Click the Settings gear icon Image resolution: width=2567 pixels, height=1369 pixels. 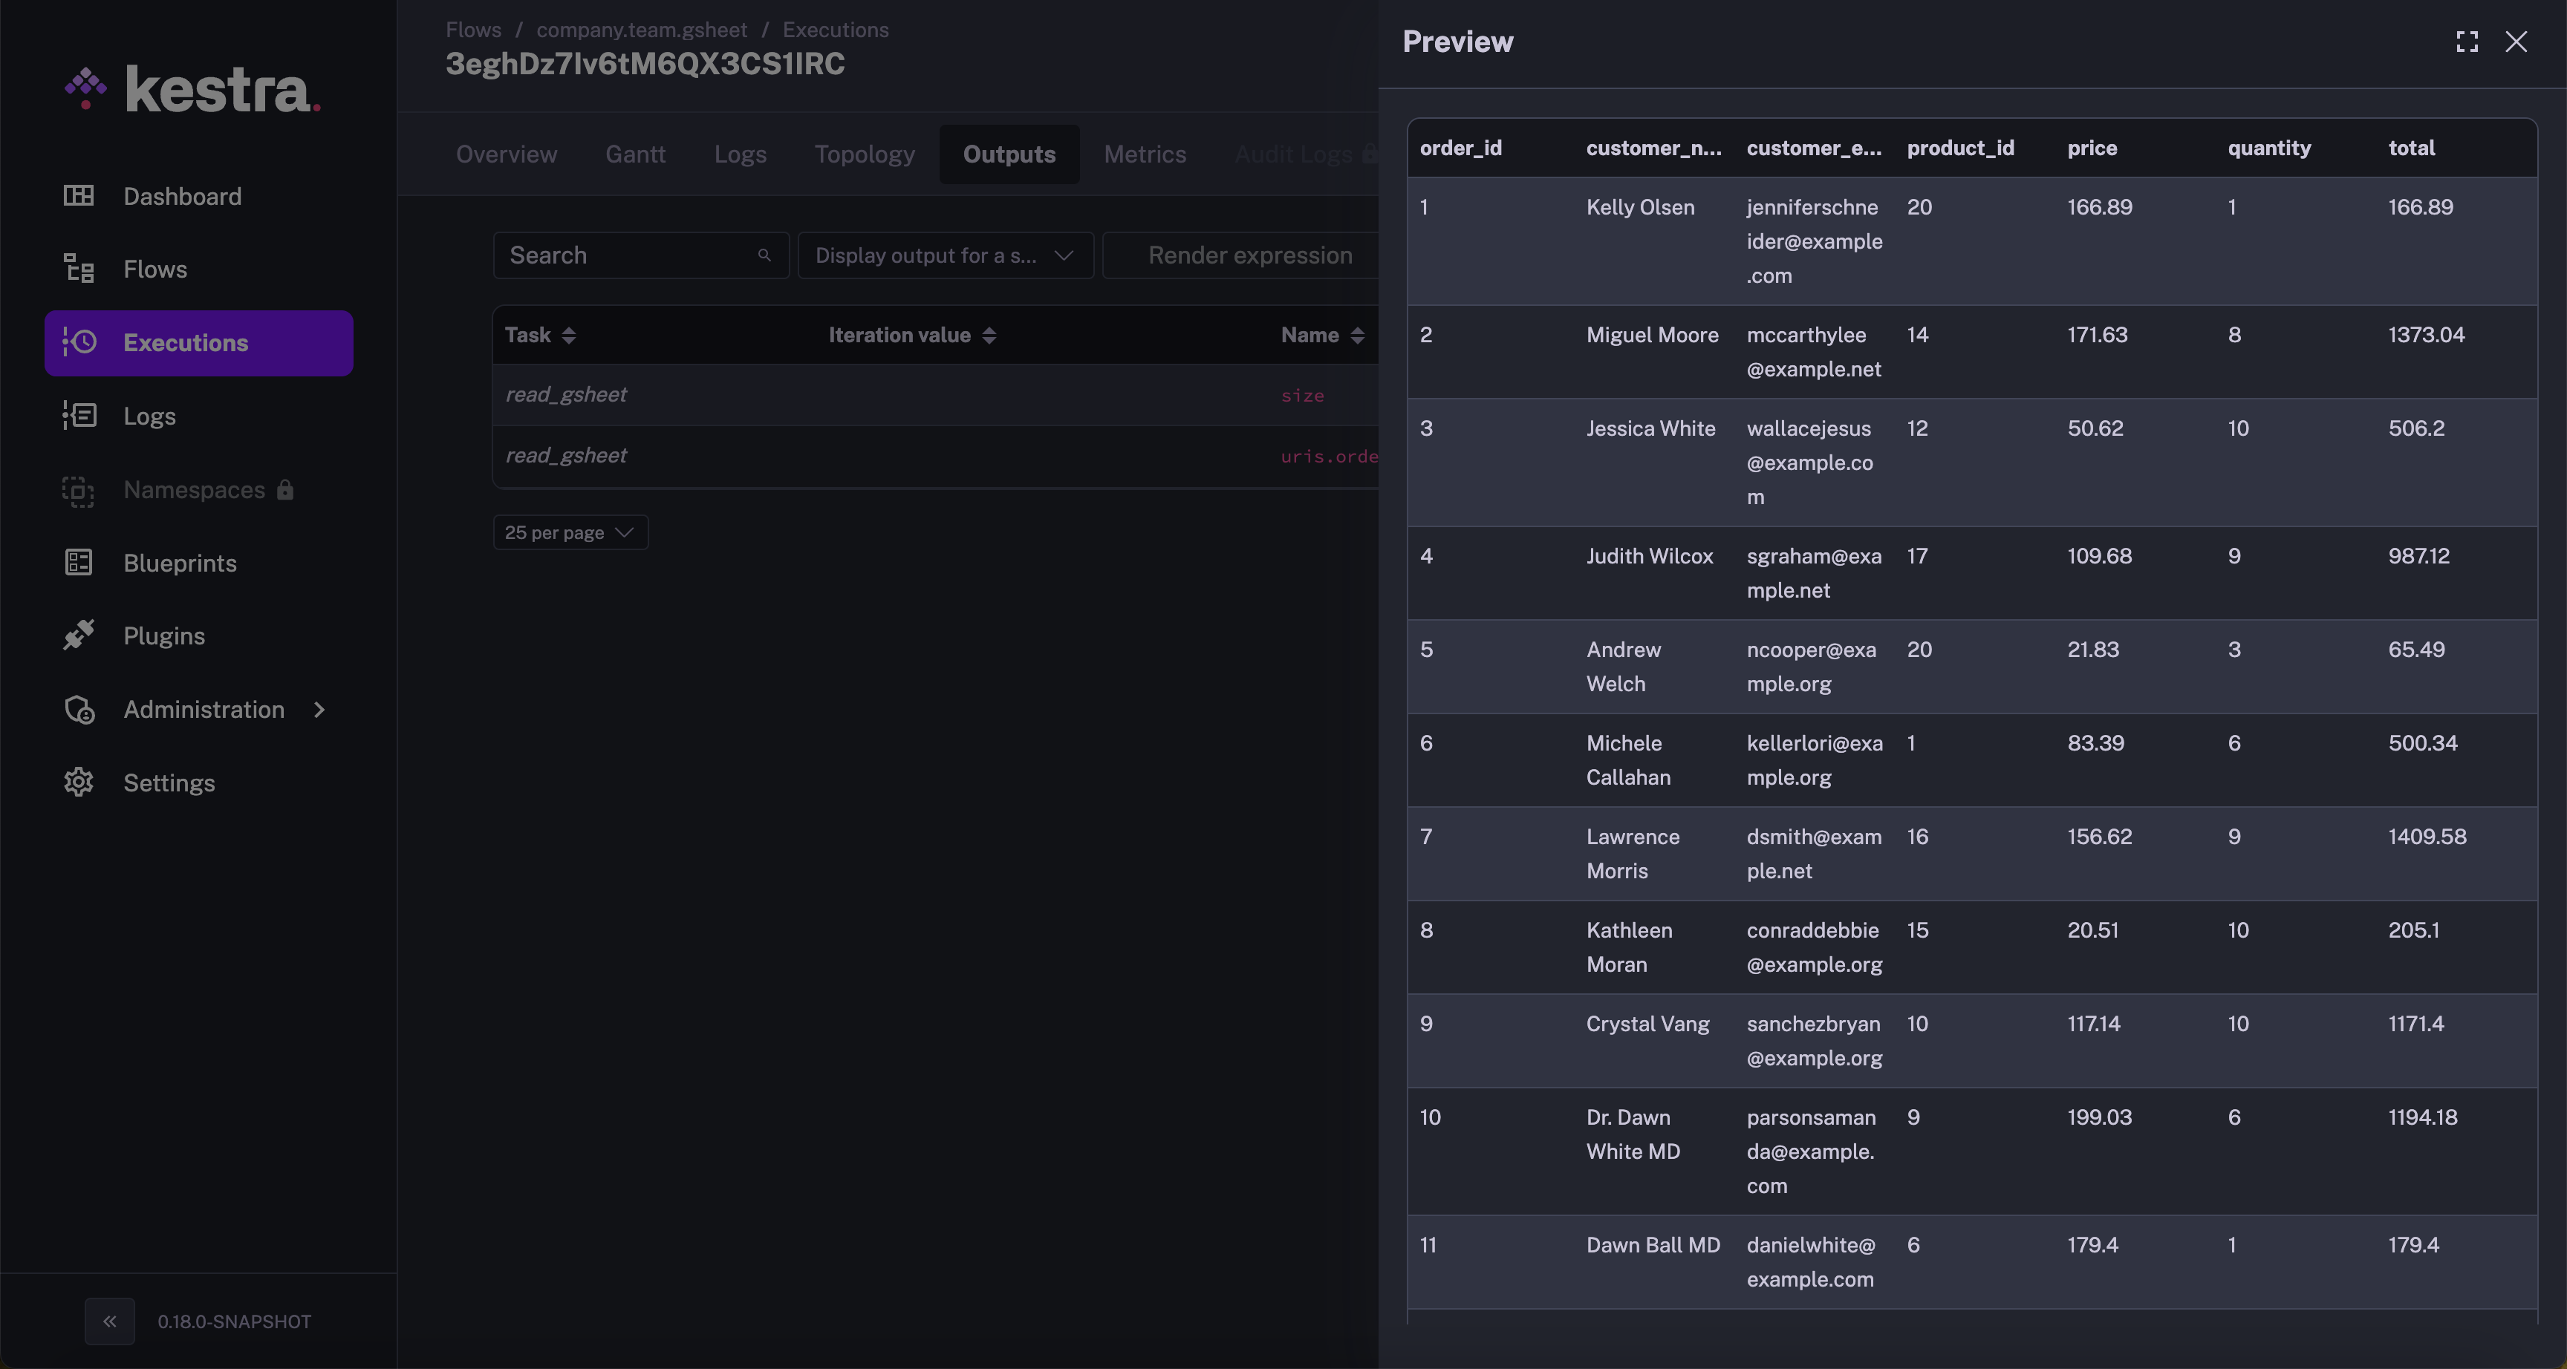pos(79,782)
